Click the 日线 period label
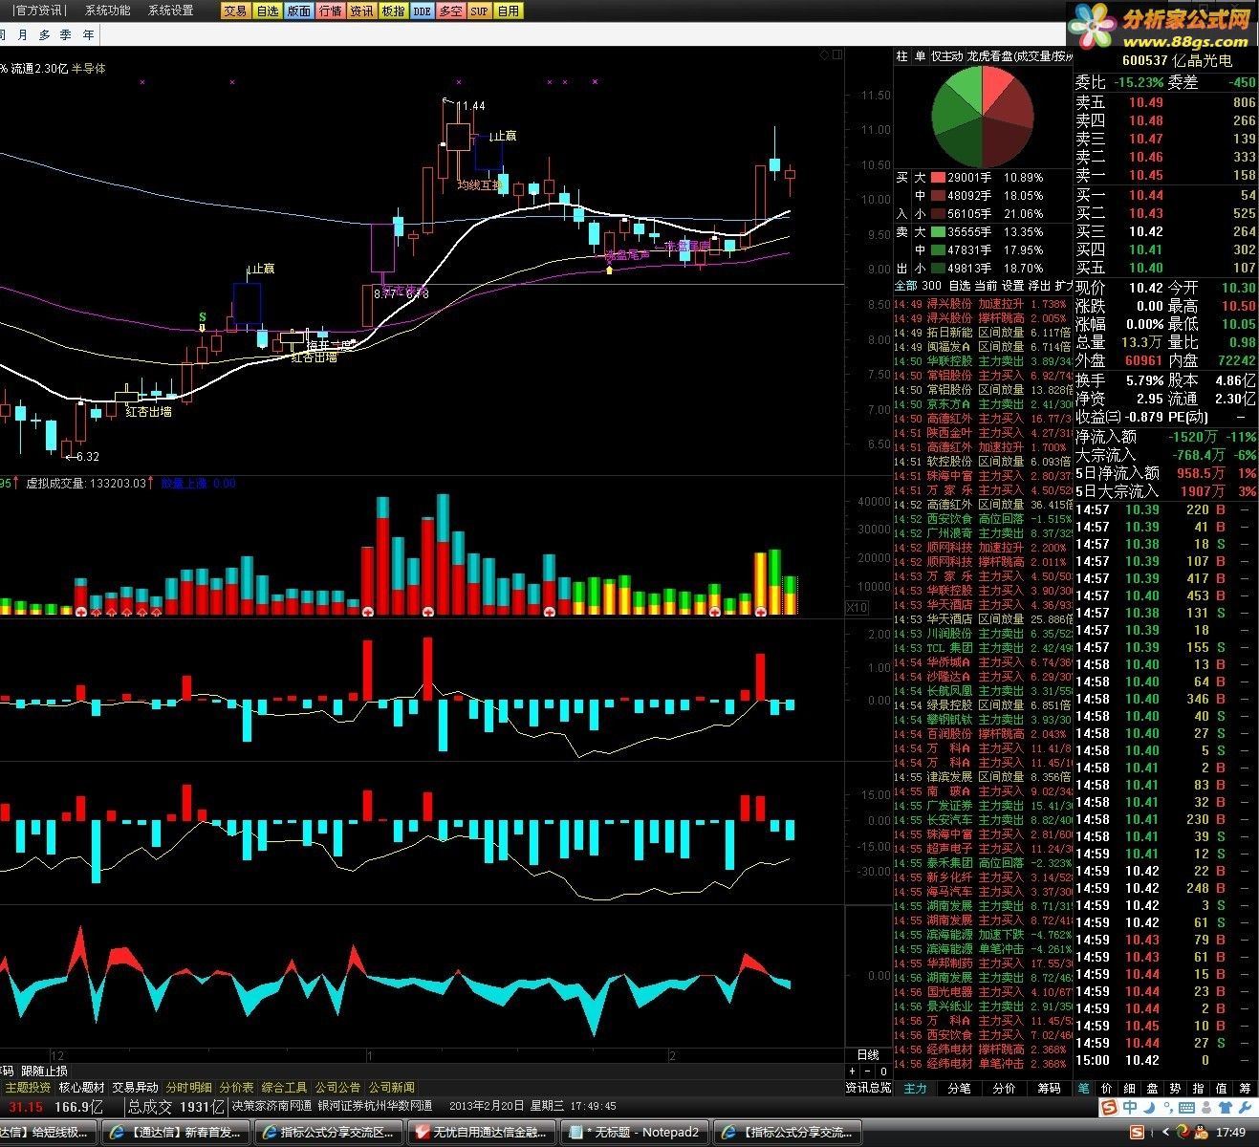1259x1147 pixels. click(x=868, y=1055)
